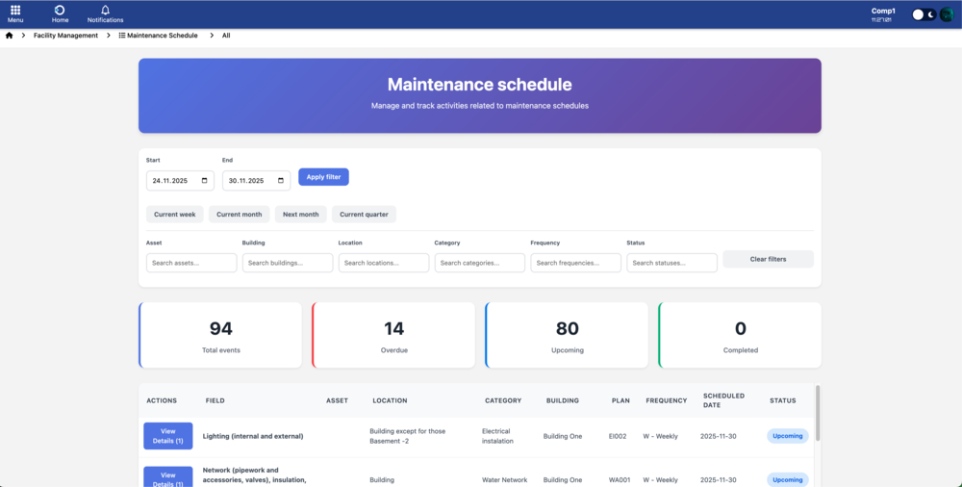This screenshot has height=487, width=962.
Task: Click the Home icon in top bar
Action: 60,10
